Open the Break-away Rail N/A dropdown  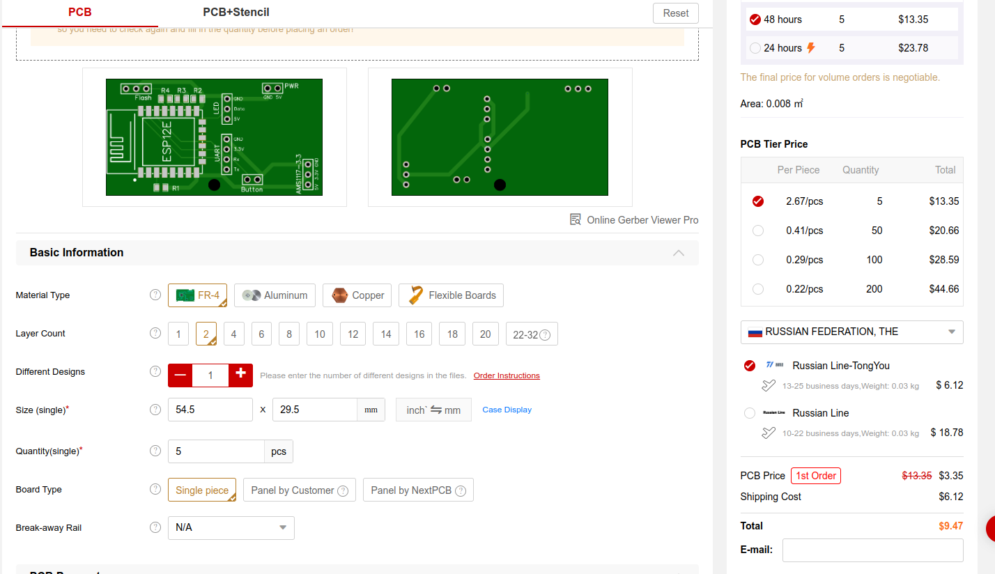coord(231,528)
